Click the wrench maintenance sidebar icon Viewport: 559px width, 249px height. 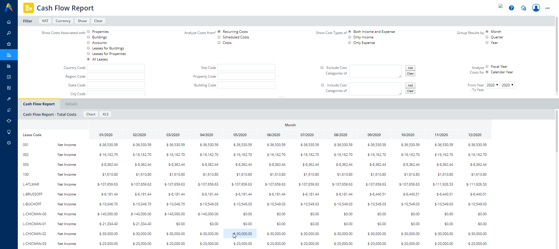[x=9, y=99]
